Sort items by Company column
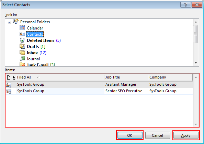Viewport: 204px width, 144px height. 170,77
